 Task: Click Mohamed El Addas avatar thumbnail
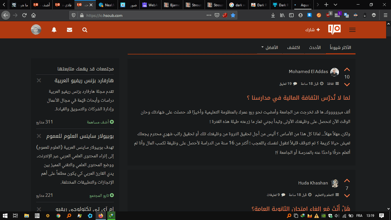pyautogui.click(x=335, y=72)
